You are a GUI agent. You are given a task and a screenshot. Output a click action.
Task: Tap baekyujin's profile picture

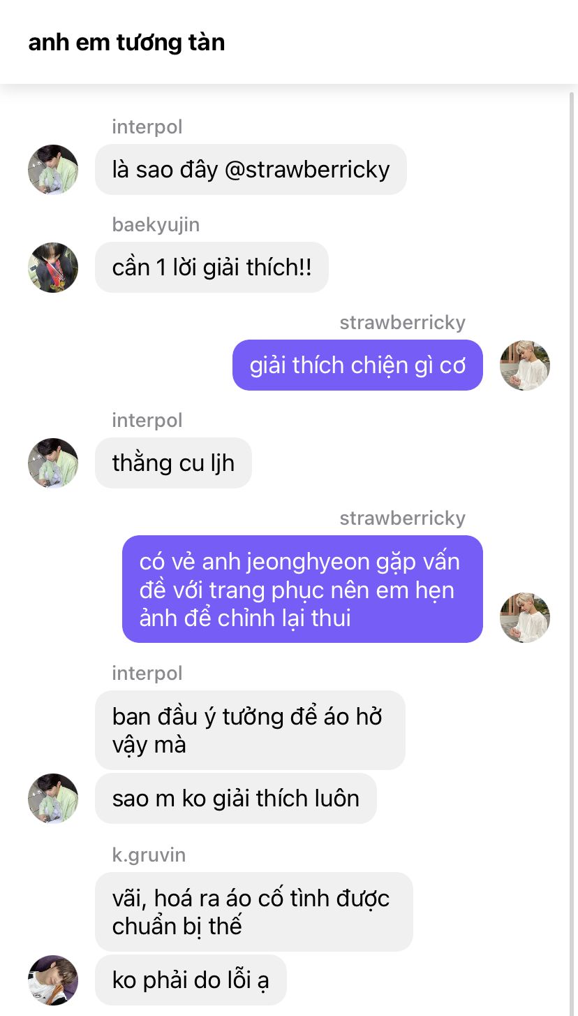53,267
